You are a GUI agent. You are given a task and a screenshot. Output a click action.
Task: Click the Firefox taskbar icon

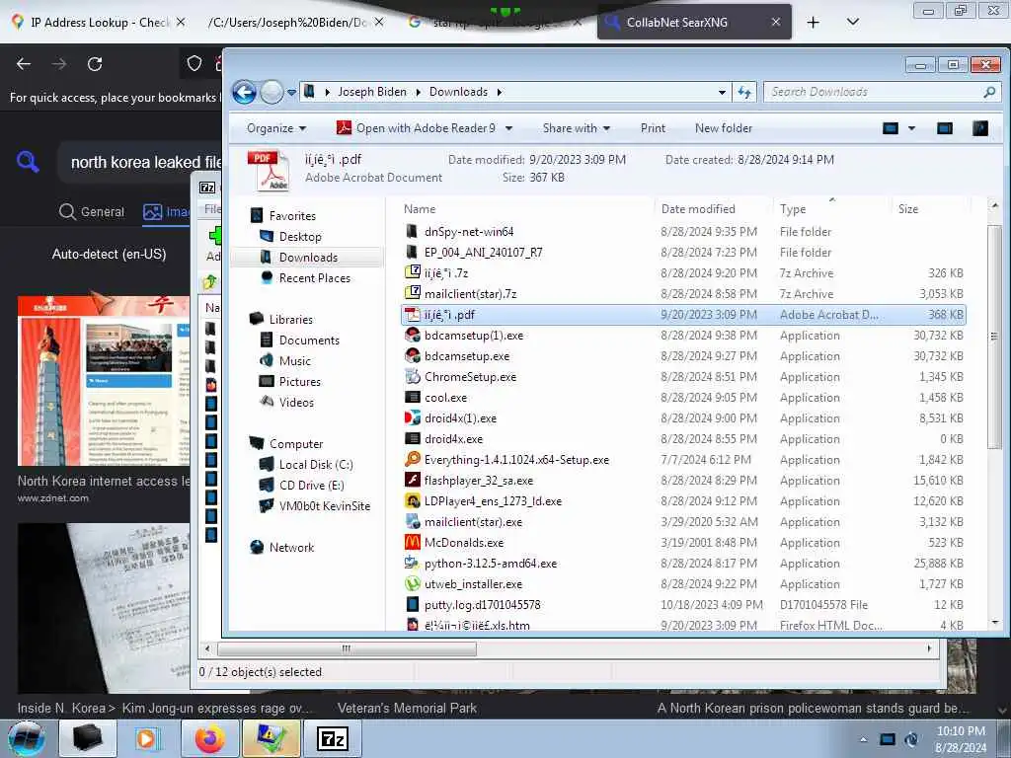click(209, 738)
